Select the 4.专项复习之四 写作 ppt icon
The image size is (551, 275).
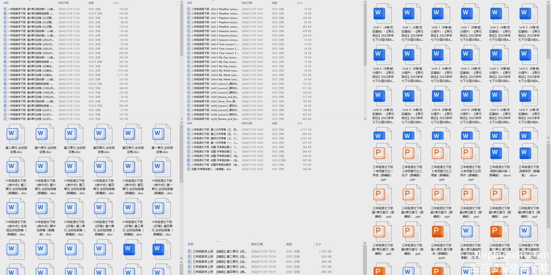[x=470, y=153]
